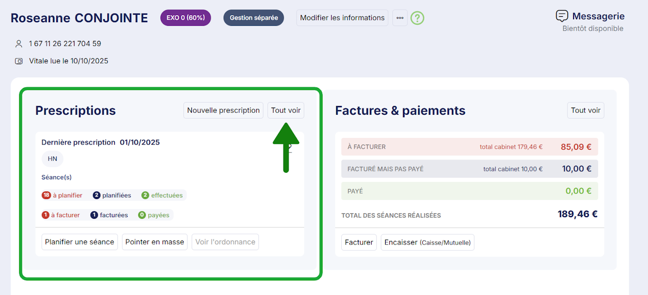This screenshot has height=295, width=648.
Task: Click the green 0 payées badge
Action: point(154,215)
